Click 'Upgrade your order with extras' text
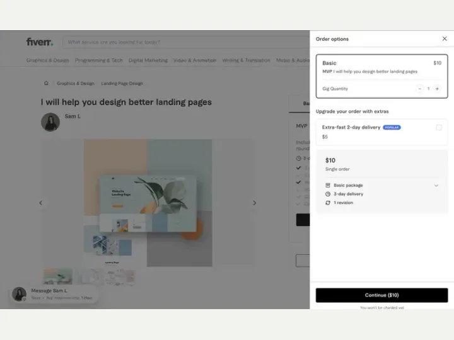The height and width of the screenshot is (340, 454). click(x=352, y=111)
